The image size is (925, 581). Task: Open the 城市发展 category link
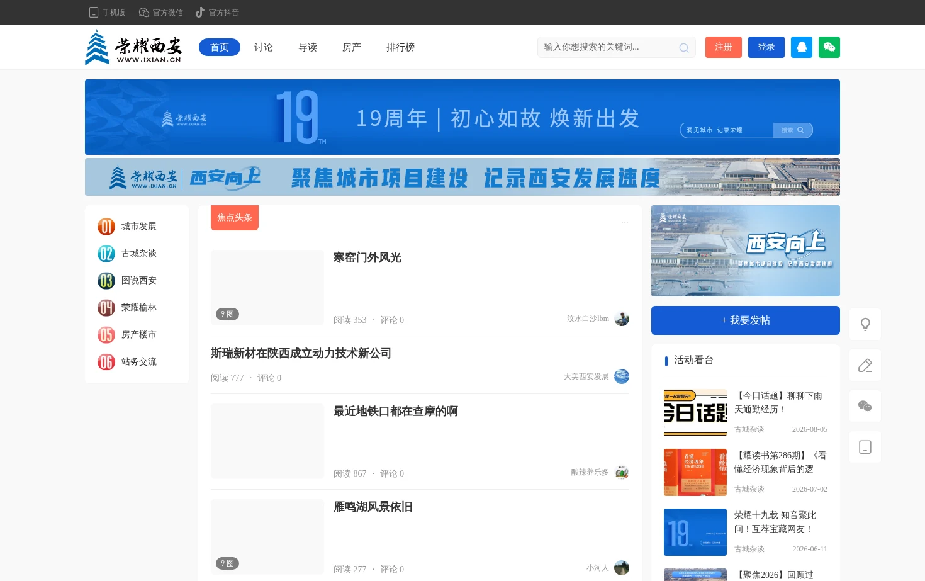[139, 227]
